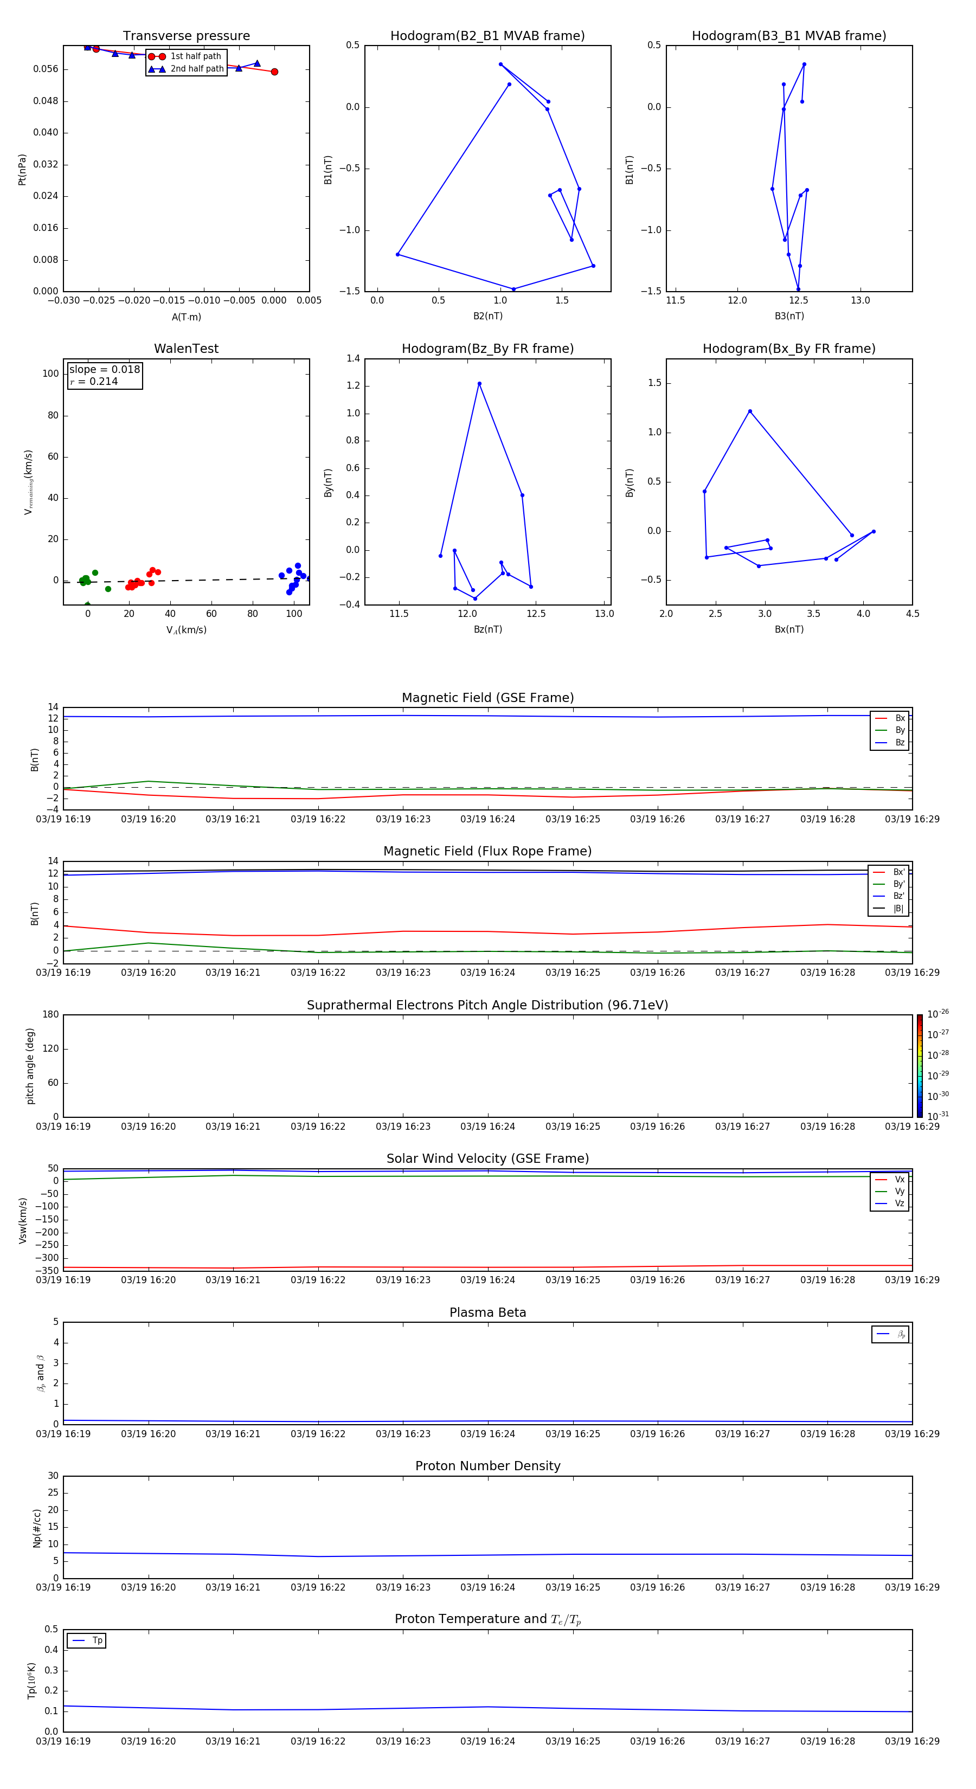Click the peak point in Bz_By hodogram
Screen dimensions: 976x1789
coord(479,383)
